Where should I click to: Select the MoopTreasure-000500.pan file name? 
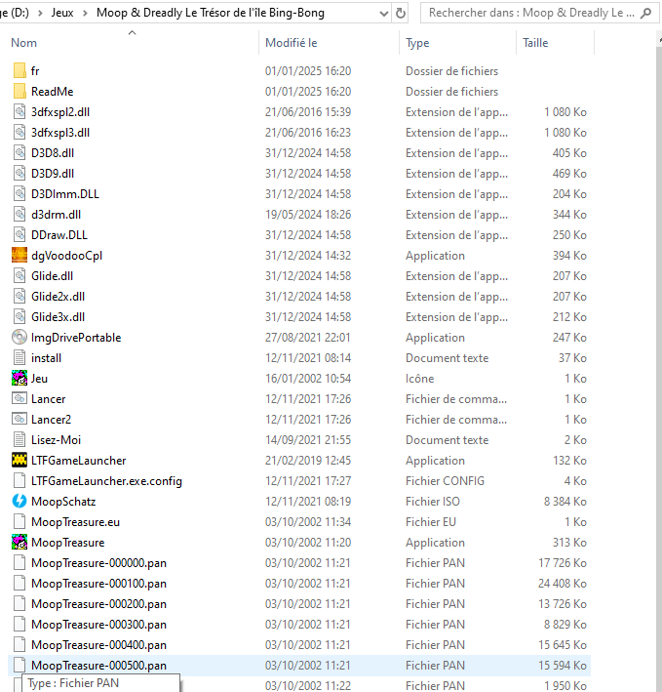pos(98,666)
